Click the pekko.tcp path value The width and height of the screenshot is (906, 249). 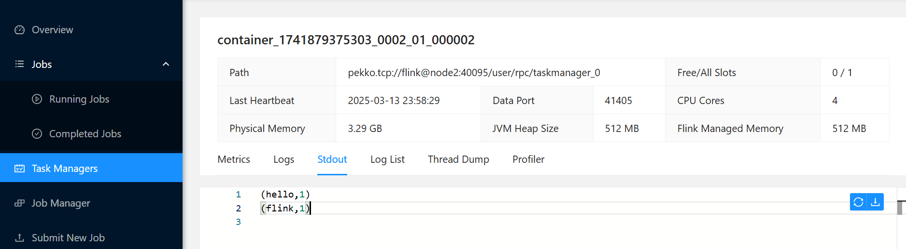click(x=474, y=73)
